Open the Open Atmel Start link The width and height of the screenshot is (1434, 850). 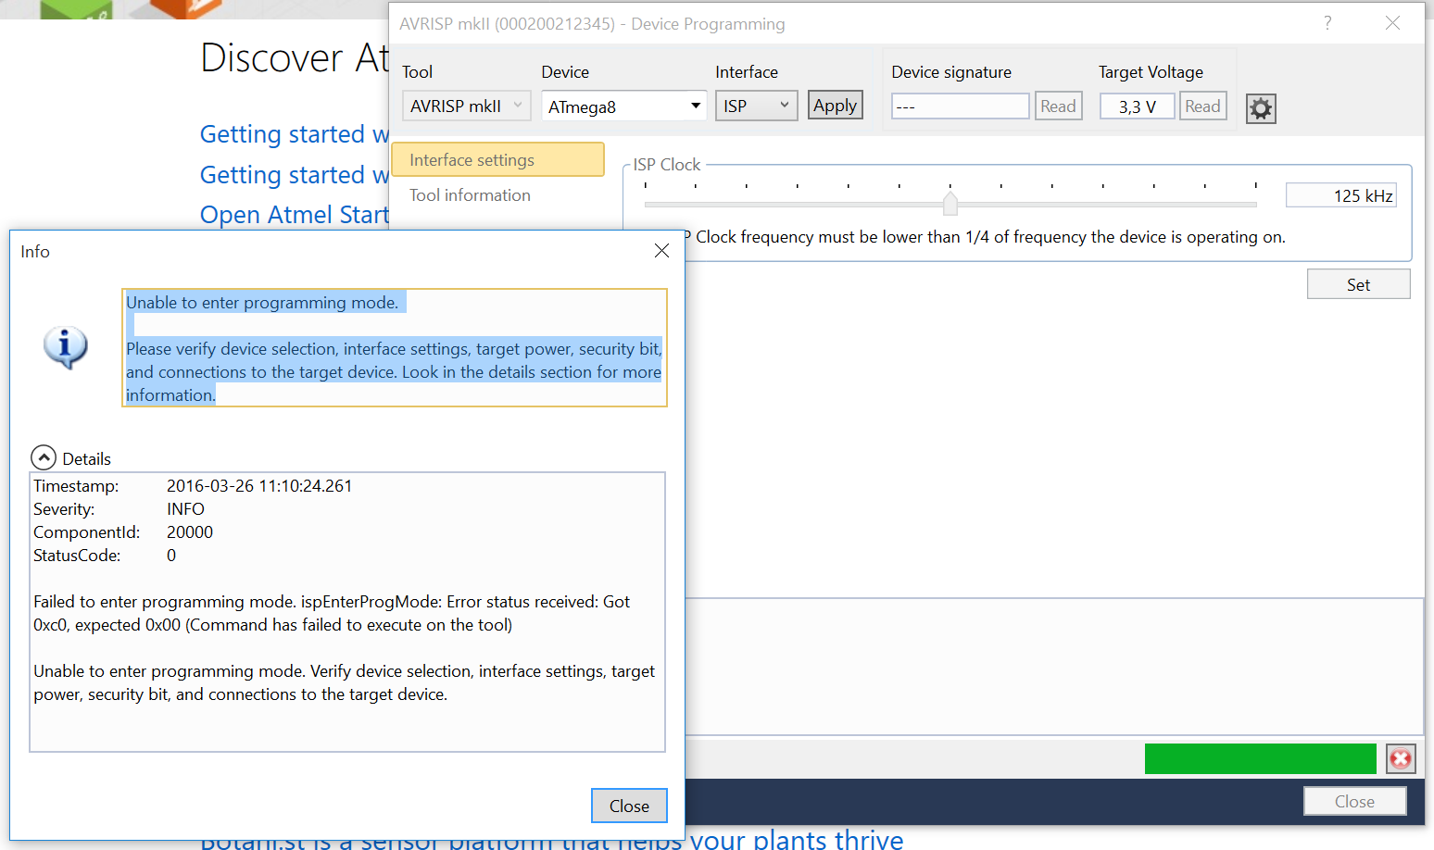click(295, 215)
